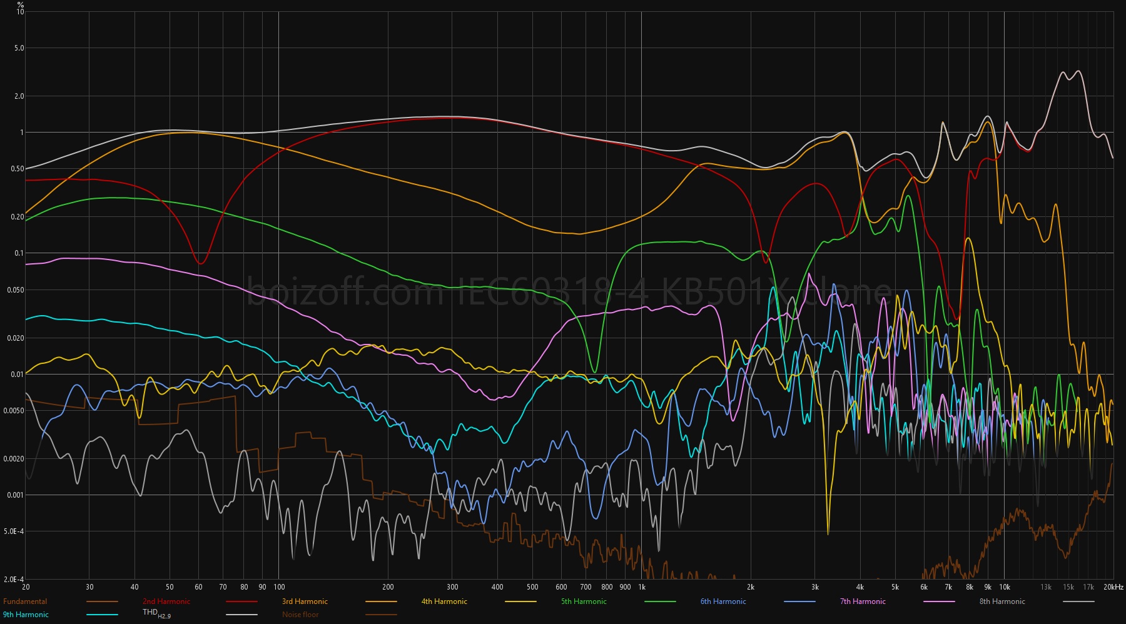The height and width of the screenshot is (624, 1126).
Task: Toggle the 9th Harmonic legend label
Action: point(26,615)
